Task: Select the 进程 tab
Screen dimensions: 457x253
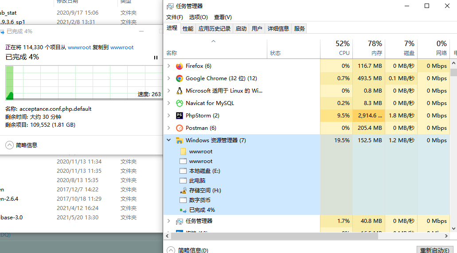Action: tap(172, 28)
